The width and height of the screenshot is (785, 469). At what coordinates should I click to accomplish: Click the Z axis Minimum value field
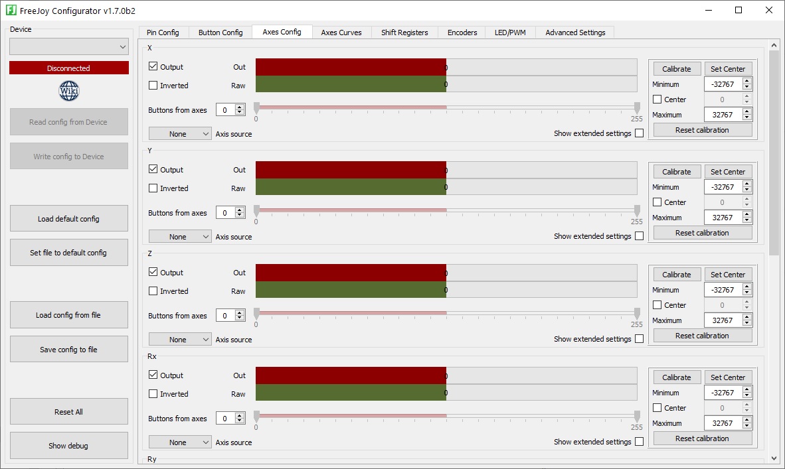(x=723, y=290)
